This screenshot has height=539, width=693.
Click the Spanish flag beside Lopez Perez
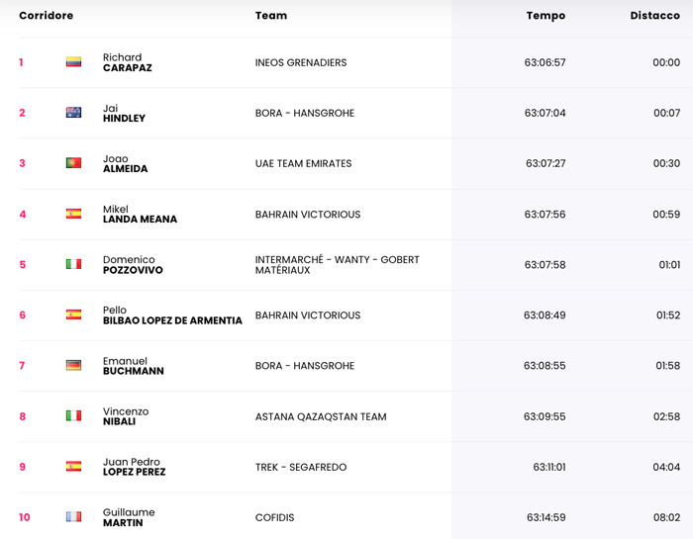click(73, 467)
